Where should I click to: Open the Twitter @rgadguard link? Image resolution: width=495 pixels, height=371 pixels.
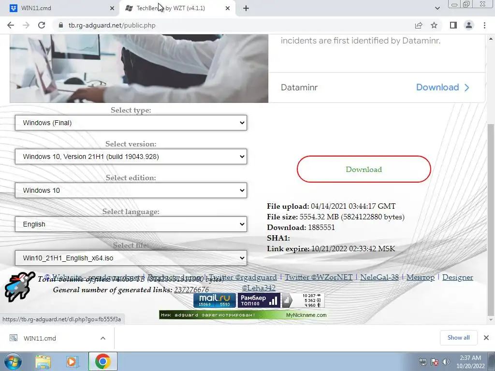tap(243, 277)
